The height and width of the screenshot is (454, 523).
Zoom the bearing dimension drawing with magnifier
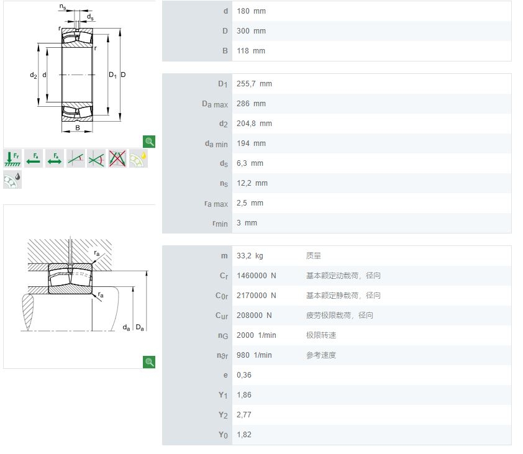[x=149, y=141]
